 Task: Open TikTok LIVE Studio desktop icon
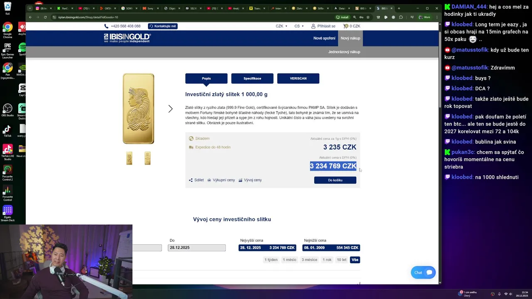[x=7, y=152]
